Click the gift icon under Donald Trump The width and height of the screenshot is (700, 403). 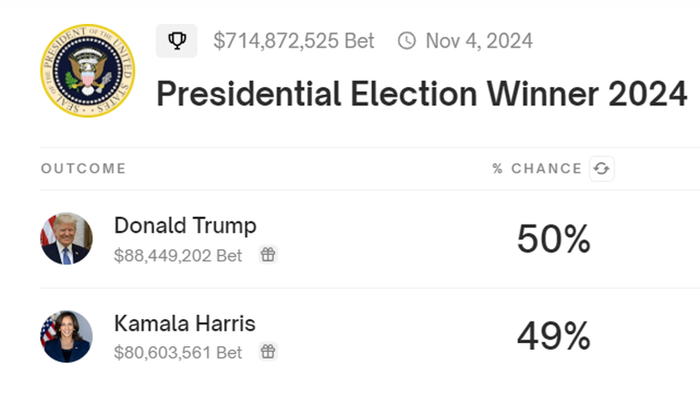click(268, 255)
